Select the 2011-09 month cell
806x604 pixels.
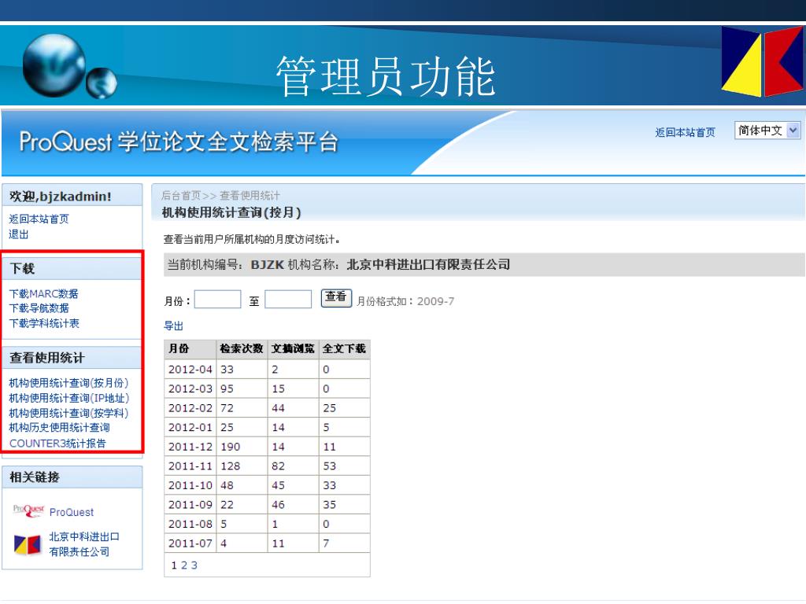click(190, 505)
